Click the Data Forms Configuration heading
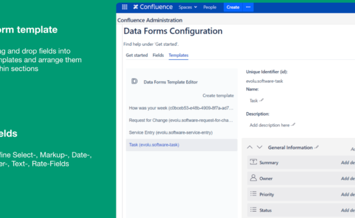Image resolution: width=355 pixels, height=218 pixels. 173,31
